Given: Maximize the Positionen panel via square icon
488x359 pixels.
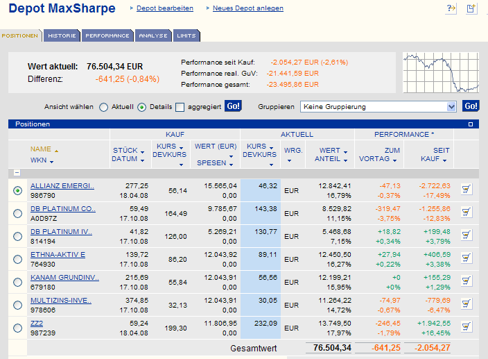Looking at the screenshot, I should pos(471,124).
